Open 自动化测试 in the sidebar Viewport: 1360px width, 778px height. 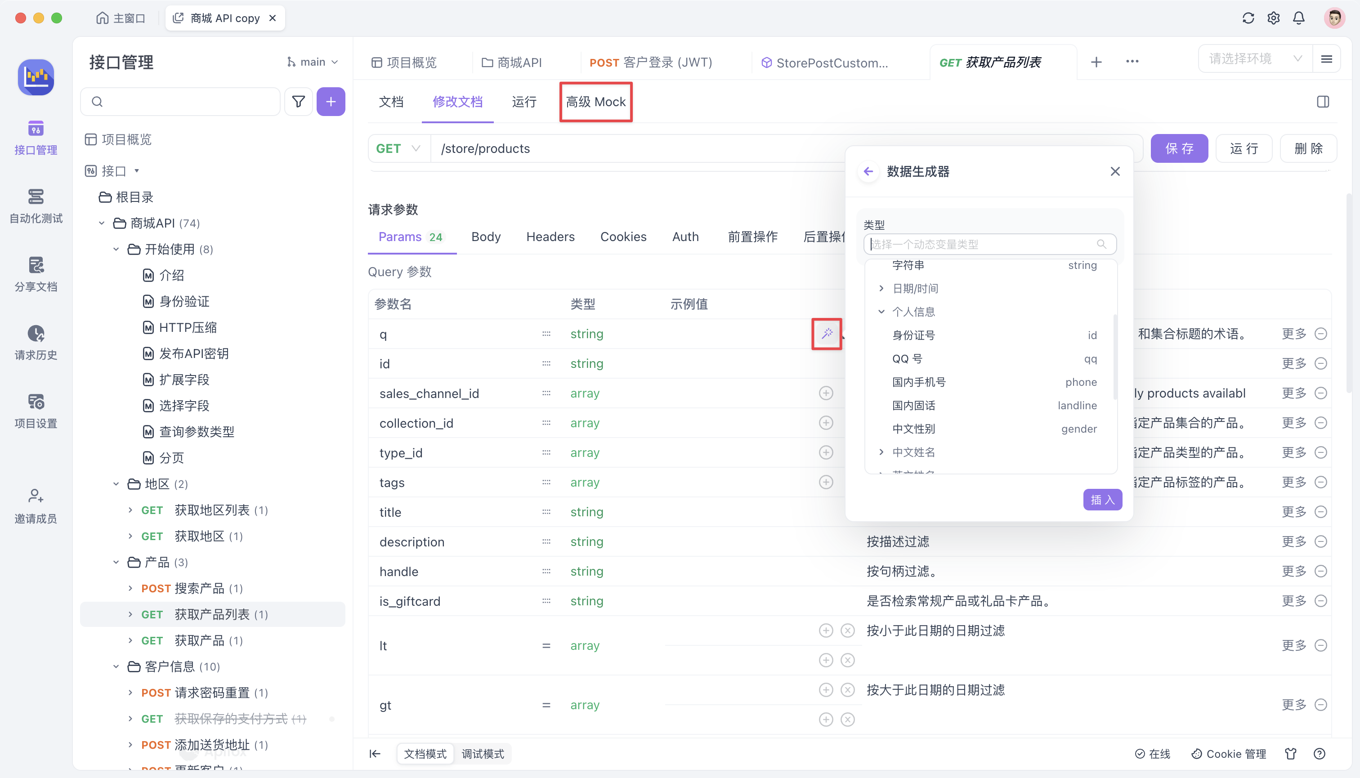[36, 206]
